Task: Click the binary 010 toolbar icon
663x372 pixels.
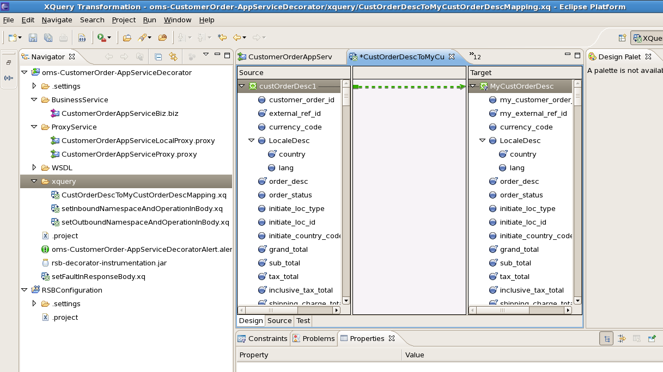Action: pyautogui.click(x=82, y=38)
